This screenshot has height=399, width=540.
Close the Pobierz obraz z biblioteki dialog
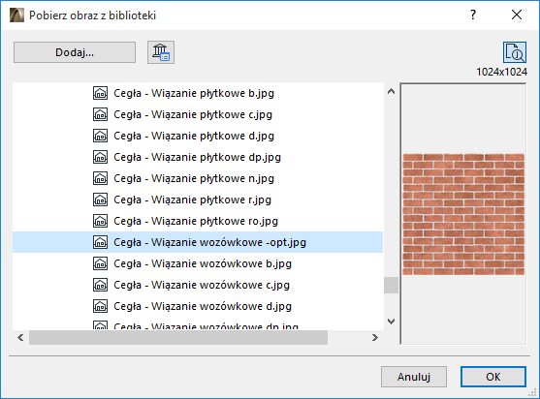[x=517, y=15]
